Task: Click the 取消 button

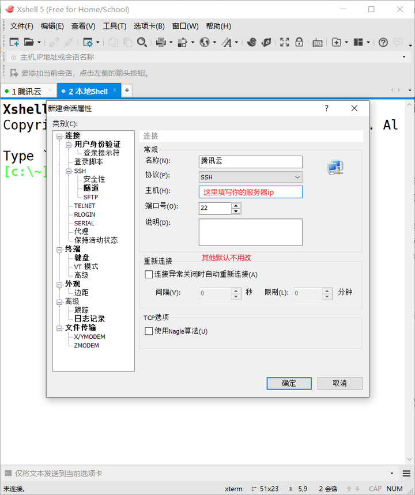Action: pyautogui.click(x=340, y=383)
